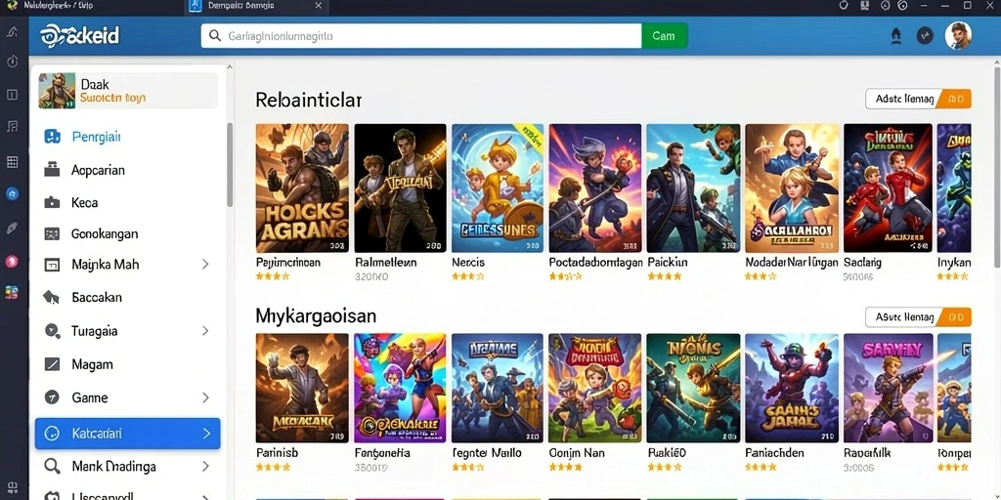Close the Dernpaic tab

pos(318,6)
